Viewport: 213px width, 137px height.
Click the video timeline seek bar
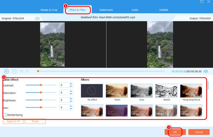[x=101, y=71]
